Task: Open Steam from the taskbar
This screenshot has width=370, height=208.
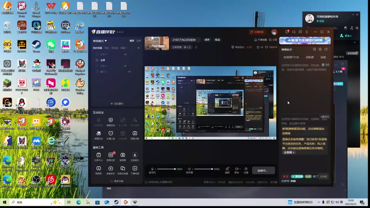Action: [116, 202]
